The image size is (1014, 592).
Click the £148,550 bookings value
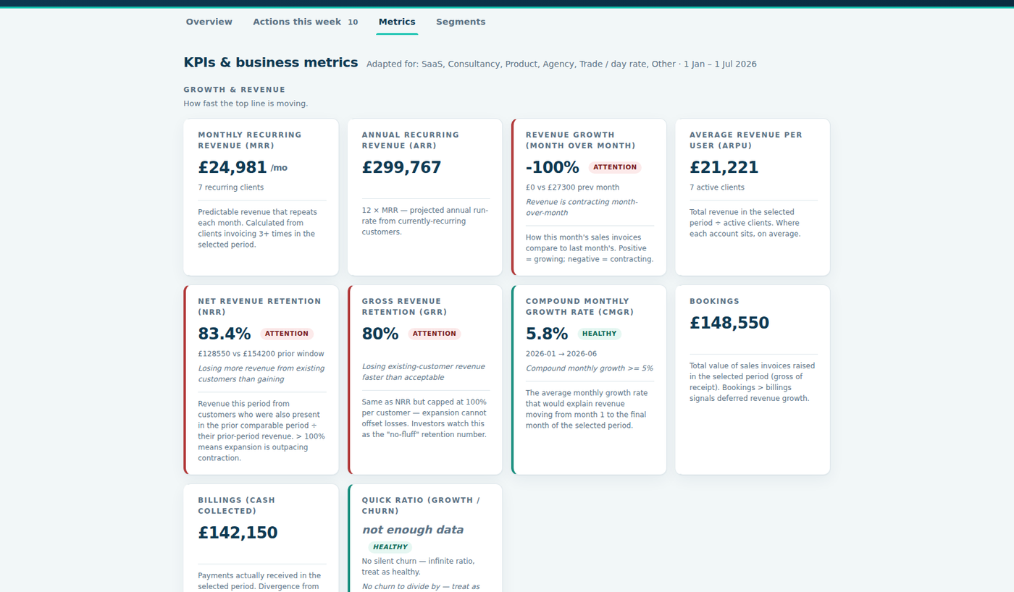click(729, 323)
